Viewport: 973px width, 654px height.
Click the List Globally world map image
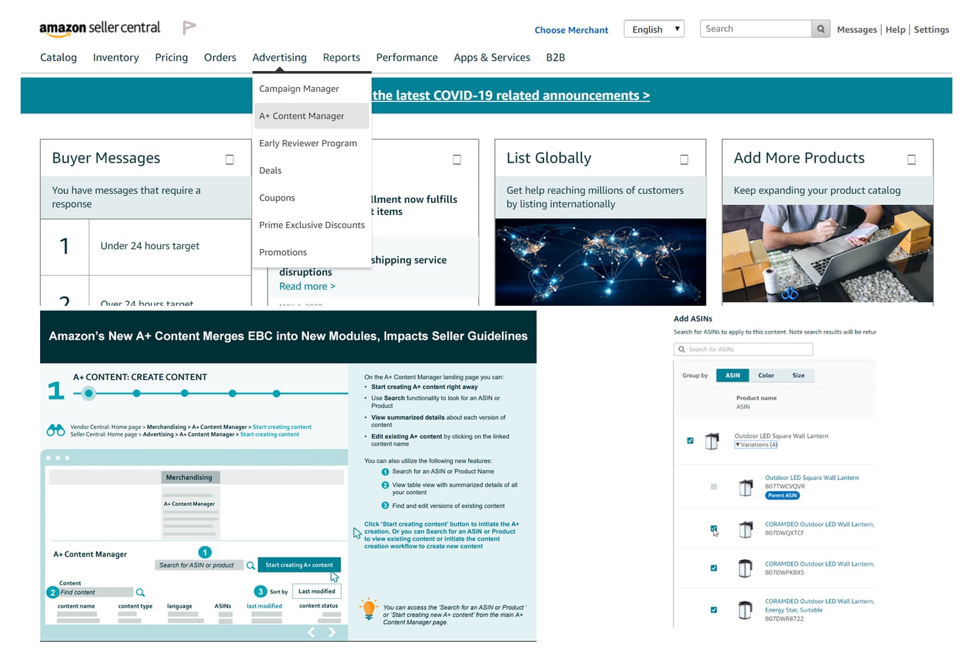pos(601,261)
